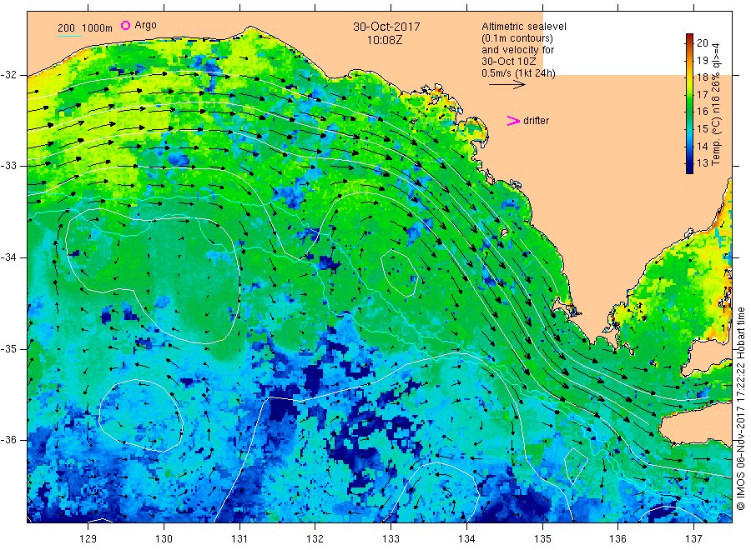The image size is (751, 550).
Task: Click the color bar value "13"
Action: pos(702,163)
